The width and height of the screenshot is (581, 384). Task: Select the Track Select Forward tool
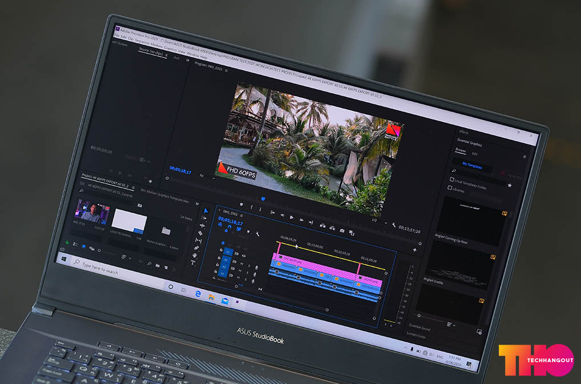point(204,218)
